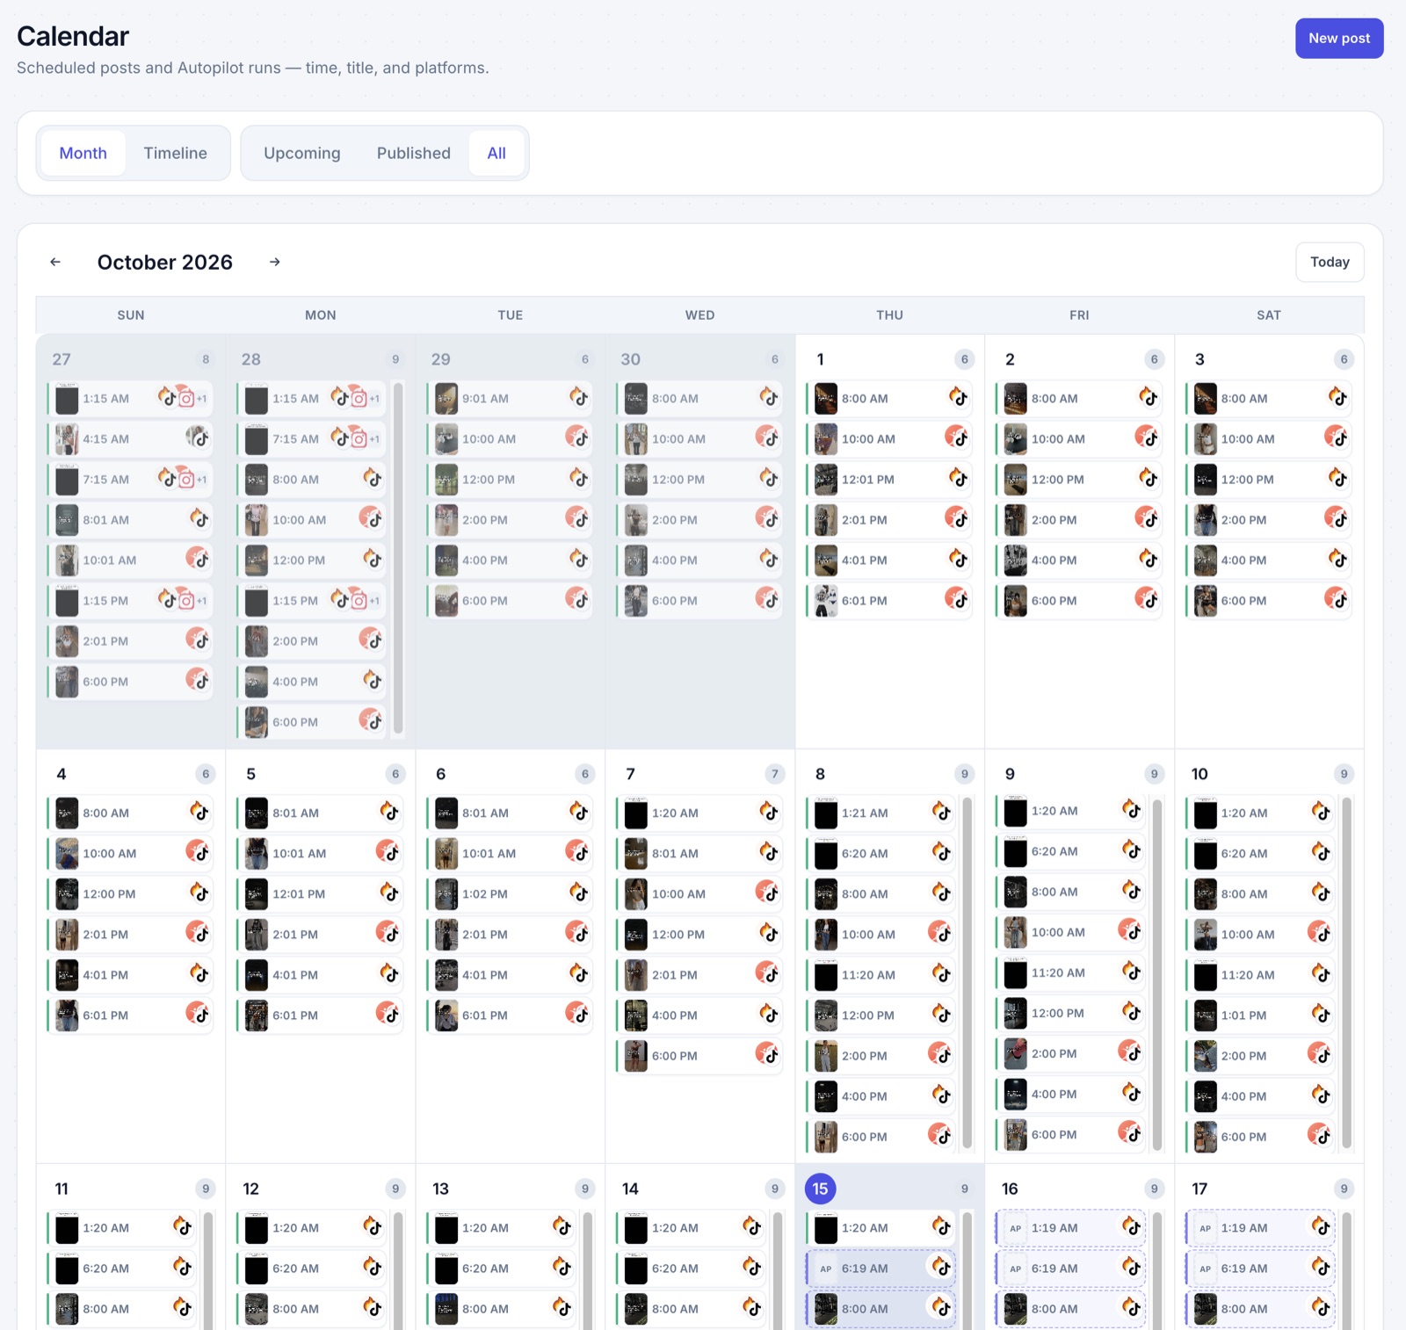1406x1330 pixels.
Task: Open thumbnail of Oct 9 2:00 PM post
Action: (x=1016, y=1054)
